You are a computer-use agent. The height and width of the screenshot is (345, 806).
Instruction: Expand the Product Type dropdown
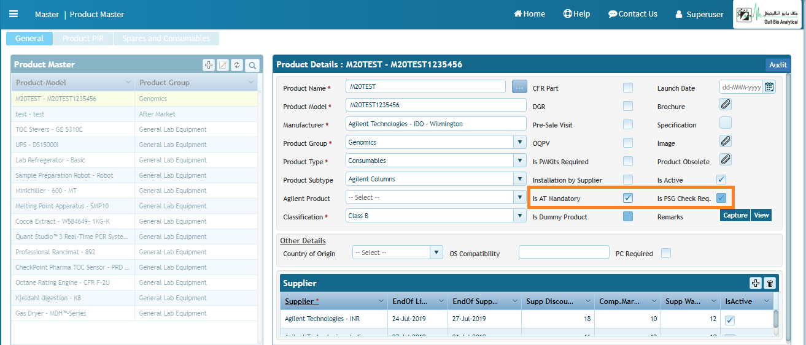(x=520, y=161)
